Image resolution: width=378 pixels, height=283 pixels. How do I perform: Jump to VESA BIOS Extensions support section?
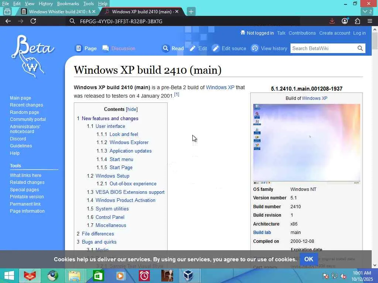(x=130, y=192)
